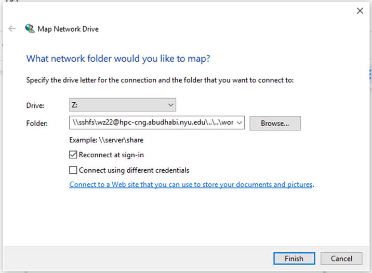Select the Z: drive combo box

[x=122, y=105]
